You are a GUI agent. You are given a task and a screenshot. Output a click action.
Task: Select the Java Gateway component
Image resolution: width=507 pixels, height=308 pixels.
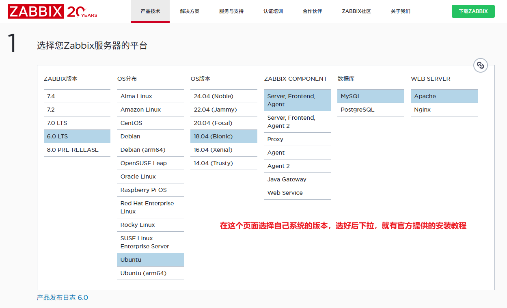coord(297,179)
